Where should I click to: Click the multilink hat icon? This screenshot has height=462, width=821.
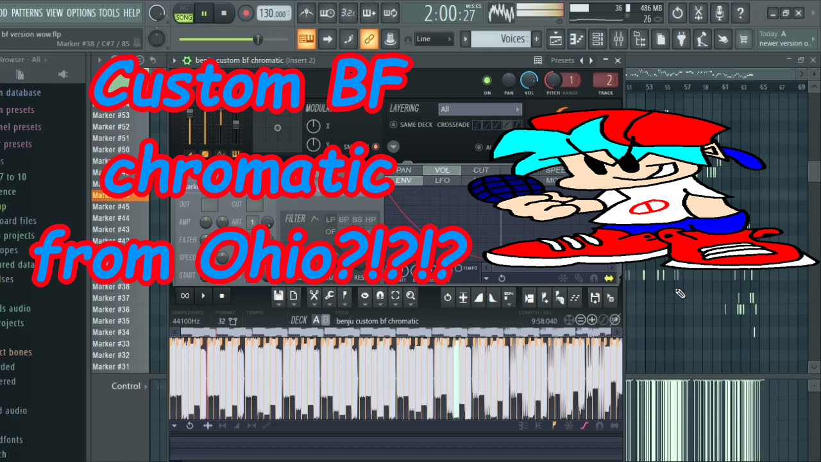[x=389, y=39]
